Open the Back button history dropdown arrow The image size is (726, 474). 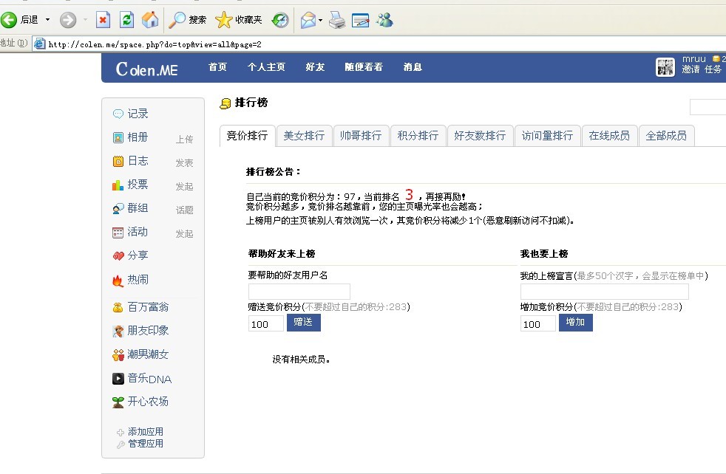coord(47,20)
